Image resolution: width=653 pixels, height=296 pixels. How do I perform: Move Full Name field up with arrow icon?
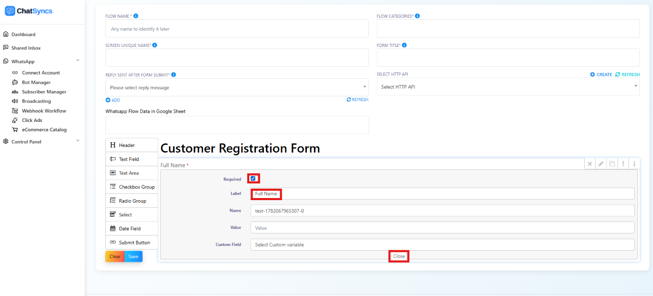tap(623, 164)
